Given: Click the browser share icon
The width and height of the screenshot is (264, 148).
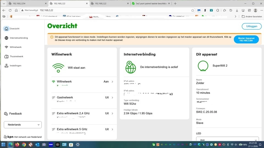Looking at the screenshot, I should pyautogui.click(x=249, y=10).
